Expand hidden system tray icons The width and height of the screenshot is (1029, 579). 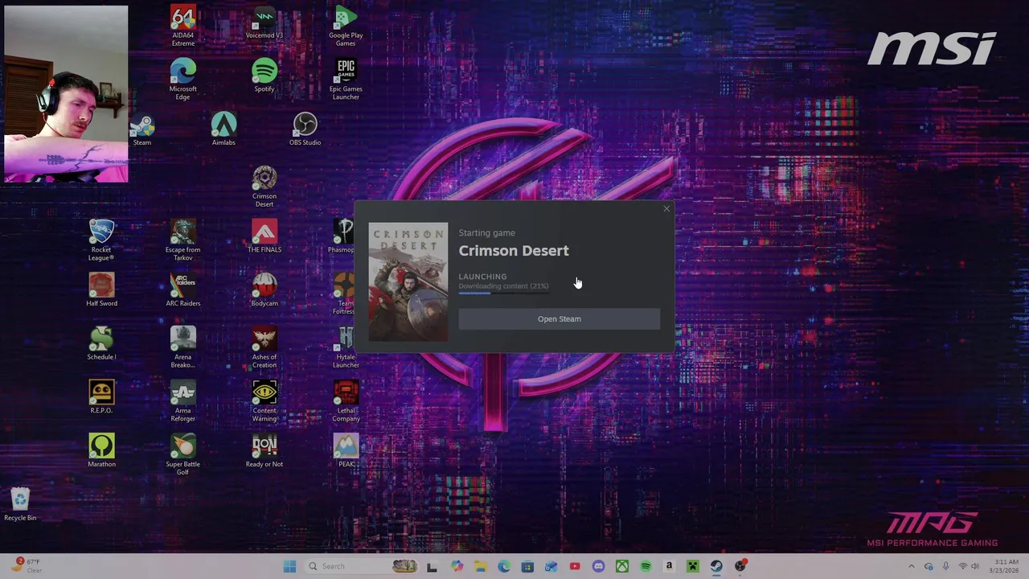tap(912, 566)
